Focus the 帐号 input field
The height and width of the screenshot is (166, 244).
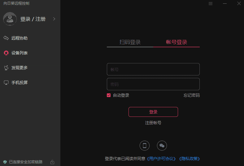pyautogui.click(x=153, y=69)
